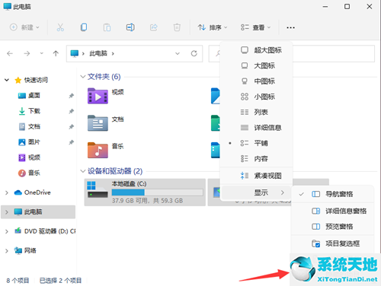
Task: Click the Paste clipboard icon
Action: [107, 27]
